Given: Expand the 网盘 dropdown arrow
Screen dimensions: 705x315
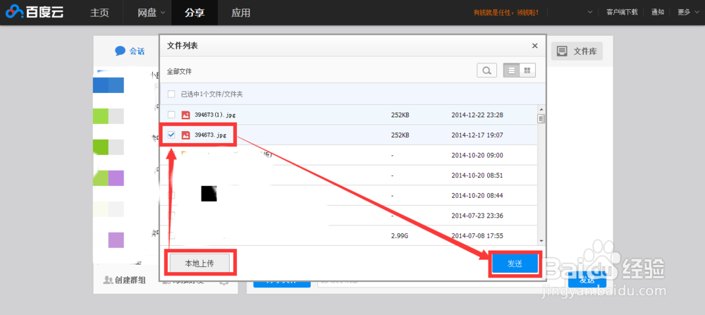Looking at the screenshot, I should 162,13.
